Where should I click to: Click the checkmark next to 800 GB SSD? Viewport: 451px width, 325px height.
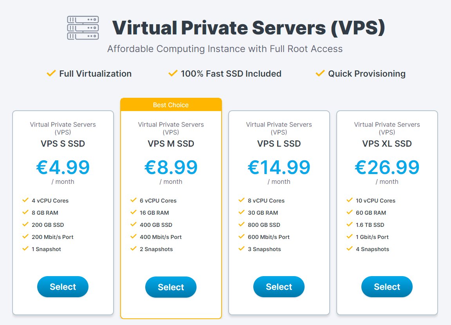[x=242, y=224]
